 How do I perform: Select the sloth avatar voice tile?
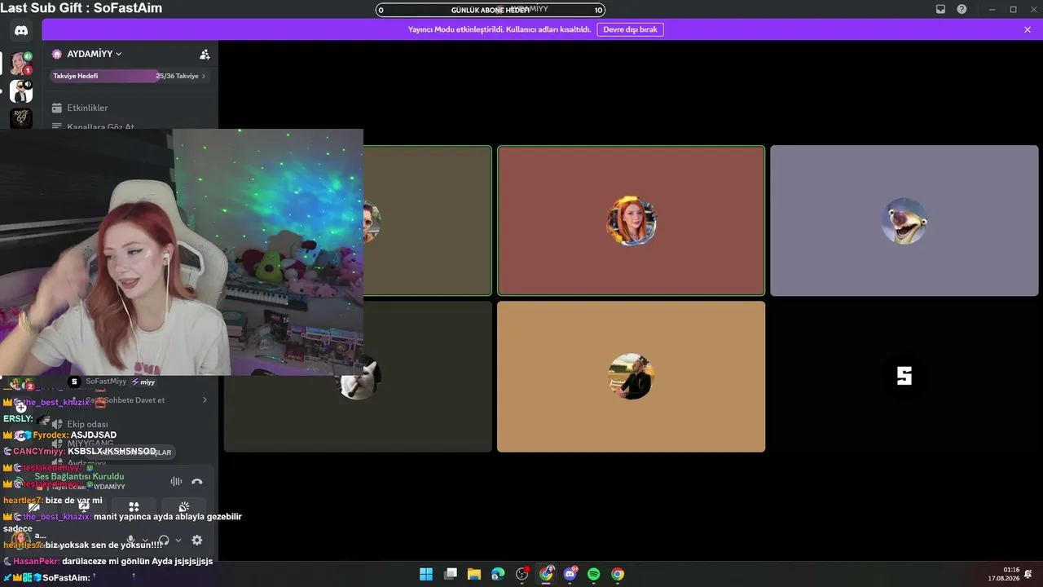pos(904,220)
